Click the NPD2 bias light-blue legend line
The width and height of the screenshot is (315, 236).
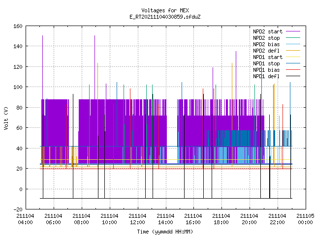293,44
